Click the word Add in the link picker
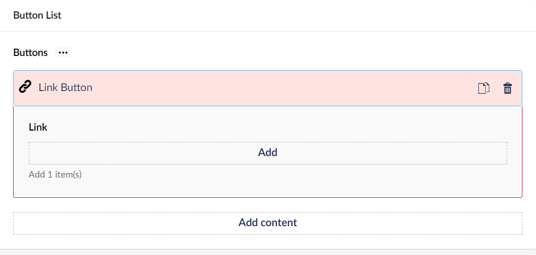The height and width of the screenshot is (255, 536). coord(268,152)
